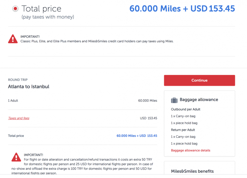Click the 60.000 Miles fare amount
The width and height of the screenshot is (247, 178).
(148, 101)
